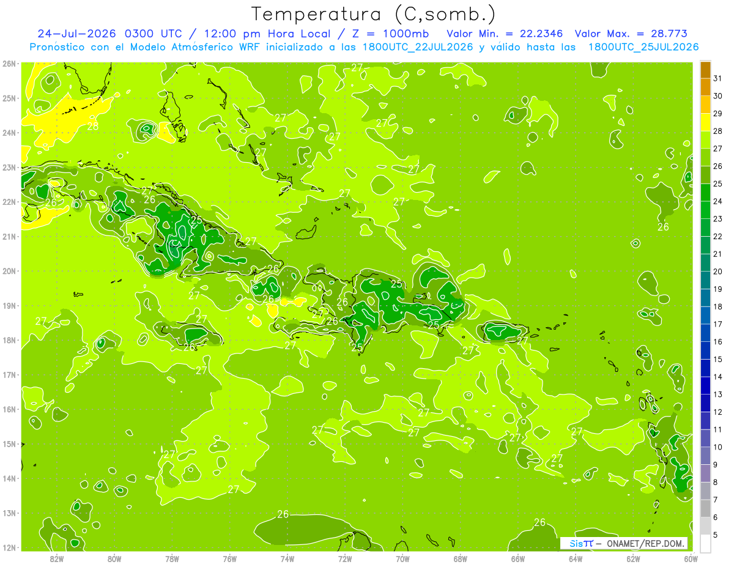
Task: Click the legend value 20
Action: click(718, 272)
